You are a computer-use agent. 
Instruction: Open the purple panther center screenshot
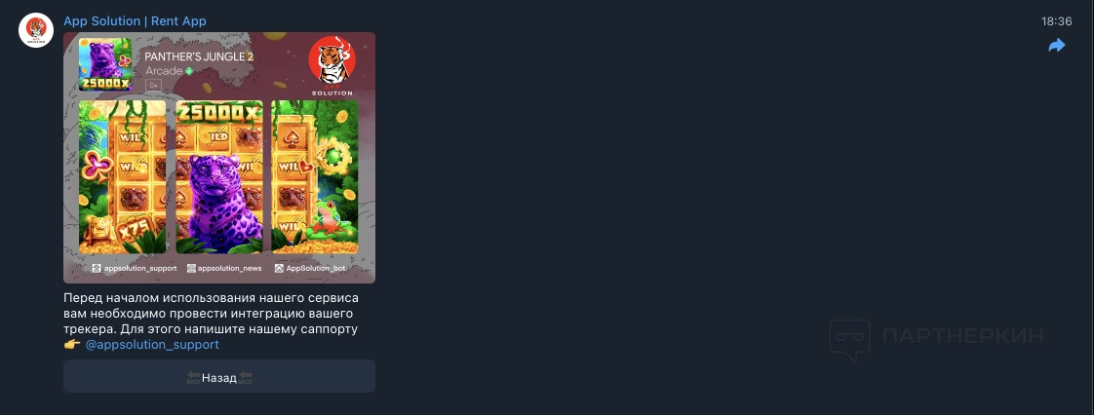[x=219, y=177]
